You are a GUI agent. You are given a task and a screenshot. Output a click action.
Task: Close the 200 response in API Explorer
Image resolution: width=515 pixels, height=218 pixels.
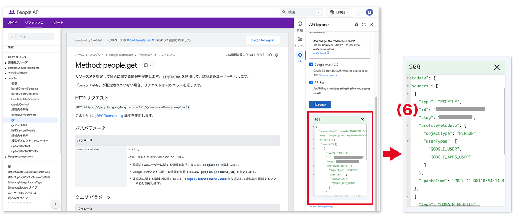click(x=363, y=120)
